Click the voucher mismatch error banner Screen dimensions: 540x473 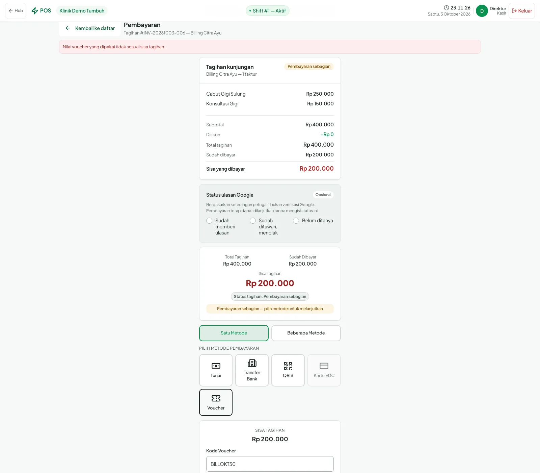270,47
